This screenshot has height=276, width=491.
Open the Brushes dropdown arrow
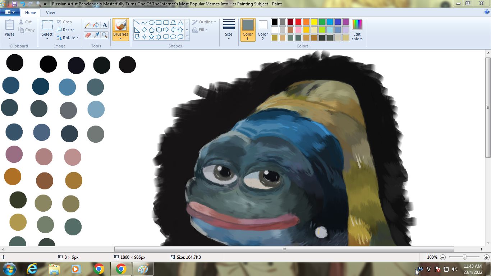pyautogui.click(x=120, y=38)
